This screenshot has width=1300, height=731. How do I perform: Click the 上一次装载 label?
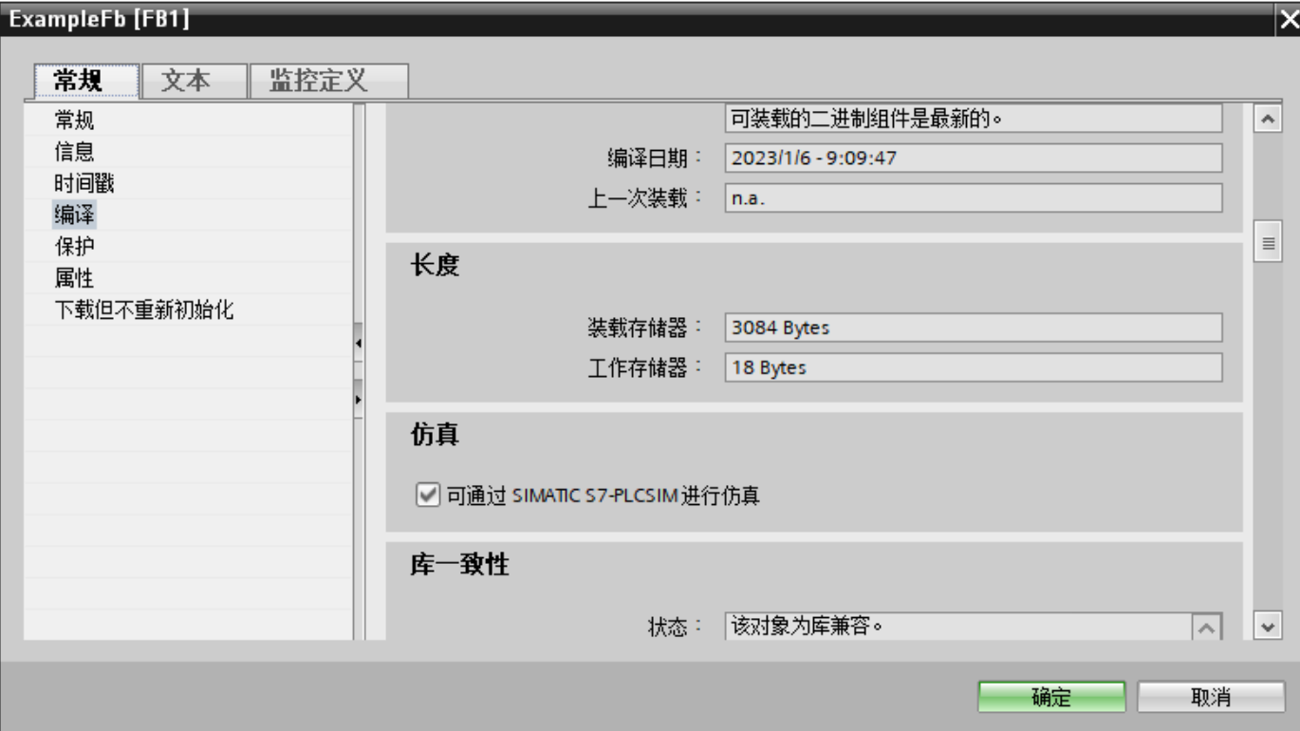coord(645,197)
